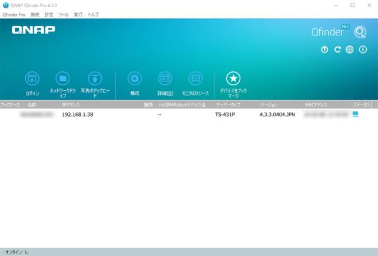This screenshot has height=256, width=378.
Task: Open the 設定 (Settings) menu
Action: click(x=49, y=15)
